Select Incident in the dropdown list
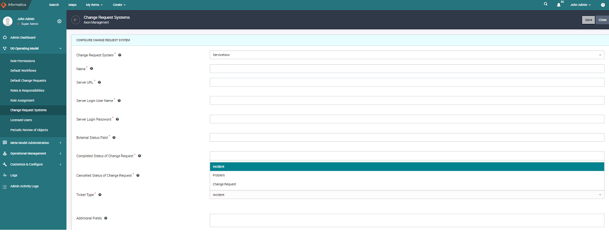This screenshot has height=233, width=609. 407,166
